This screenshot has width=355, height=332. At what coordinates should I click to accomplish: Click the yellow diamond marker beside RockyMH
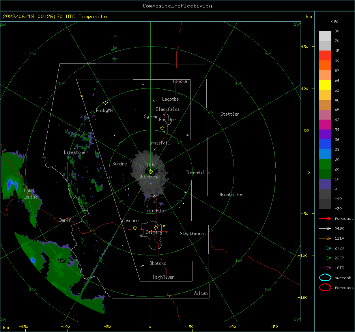point(105,103)
